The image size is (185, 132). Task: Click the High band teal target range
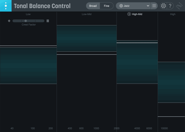[x=172, y=82]
